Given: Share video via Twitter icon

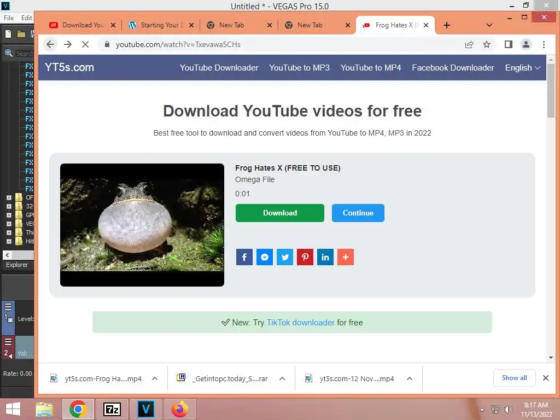Looking at the screenshot, I should (x=284, y=257).
